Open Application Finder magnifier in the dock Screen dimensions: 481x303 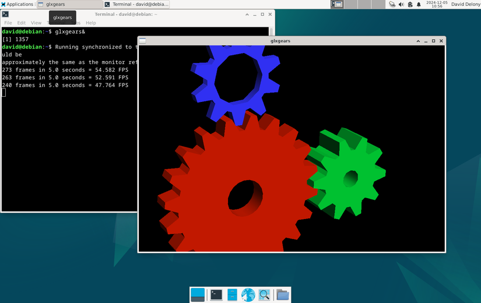(x=264, y=295)
